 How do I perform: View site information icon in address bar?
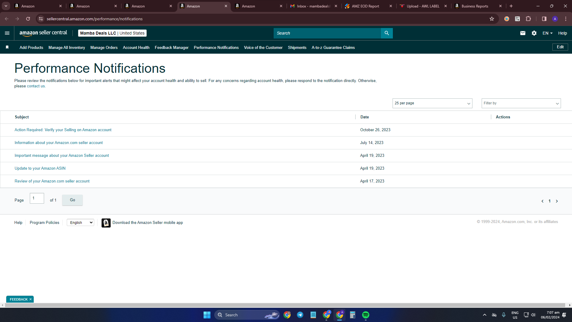(x=41, y=19)
